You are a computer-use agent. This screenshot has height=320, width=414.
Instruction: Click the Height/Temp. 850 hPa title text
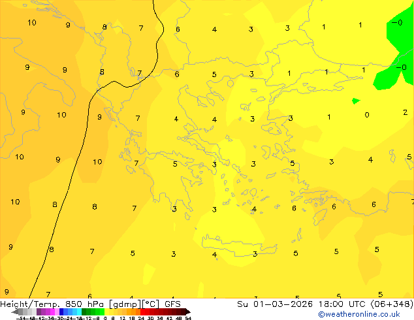point(51,304)
